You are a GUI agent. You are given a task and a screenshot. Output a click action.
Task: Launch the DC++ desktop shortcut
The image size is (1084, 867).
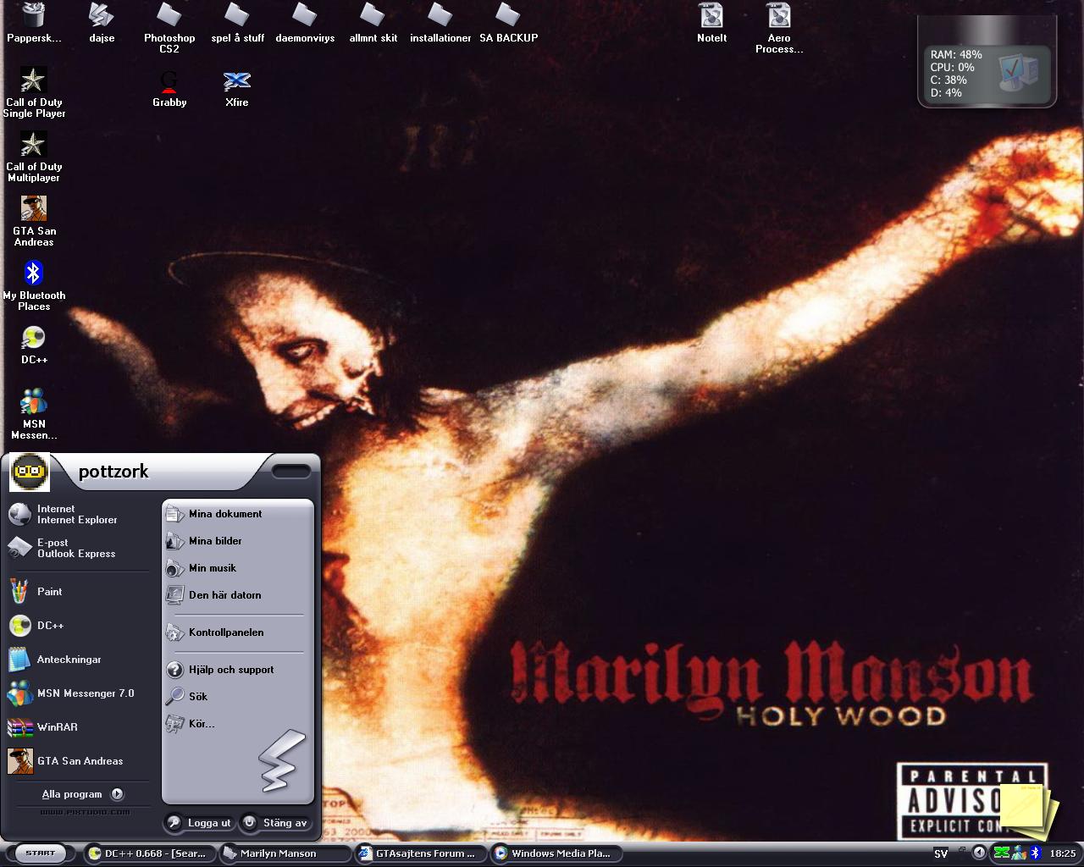(x=34, y=345)
